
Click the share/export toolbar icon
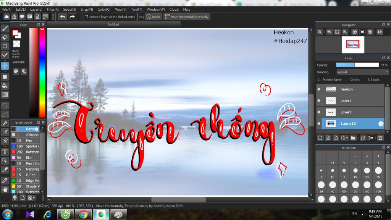(14, 17)
